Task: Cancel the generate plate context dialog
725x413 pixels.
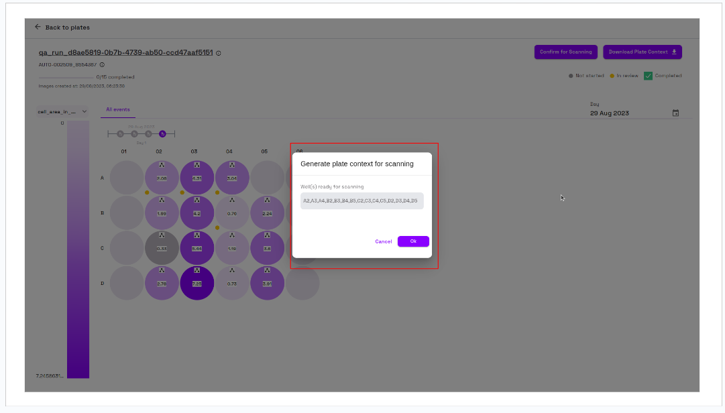Action: coord(383,241)
